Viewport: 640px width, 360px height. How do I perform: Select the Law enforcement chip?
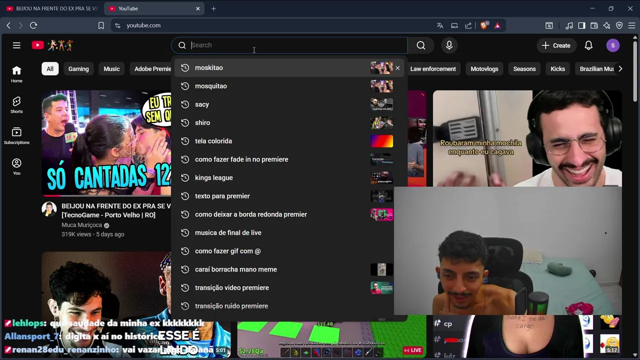tap(433, 69)
